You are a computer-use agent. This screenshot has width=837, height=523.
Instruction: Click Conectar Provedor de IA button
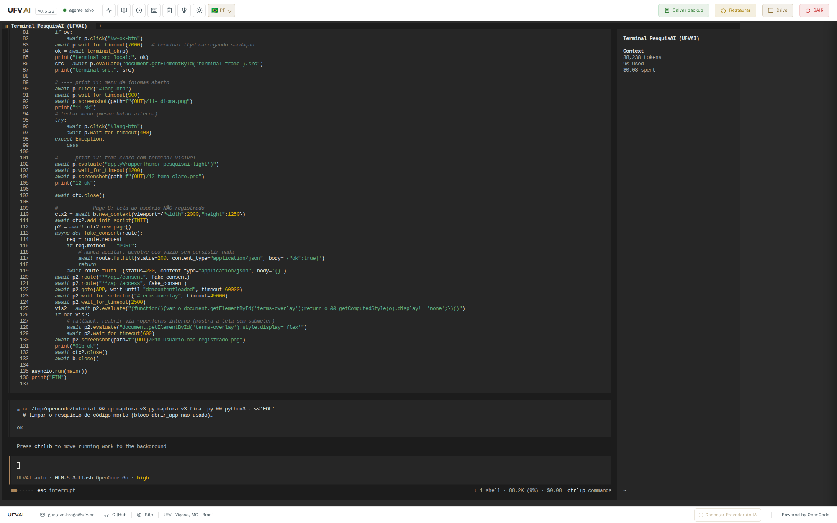click(x=728, y=515)
